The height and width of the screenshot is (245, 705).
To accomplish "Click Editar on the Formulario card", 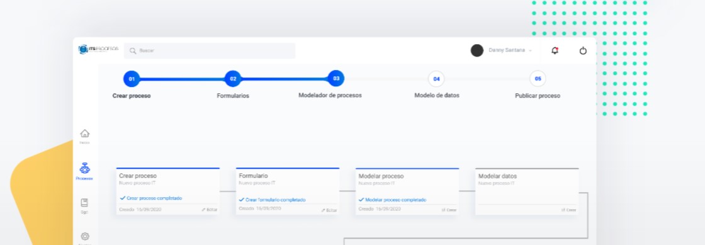I will (x=329, y=210).
